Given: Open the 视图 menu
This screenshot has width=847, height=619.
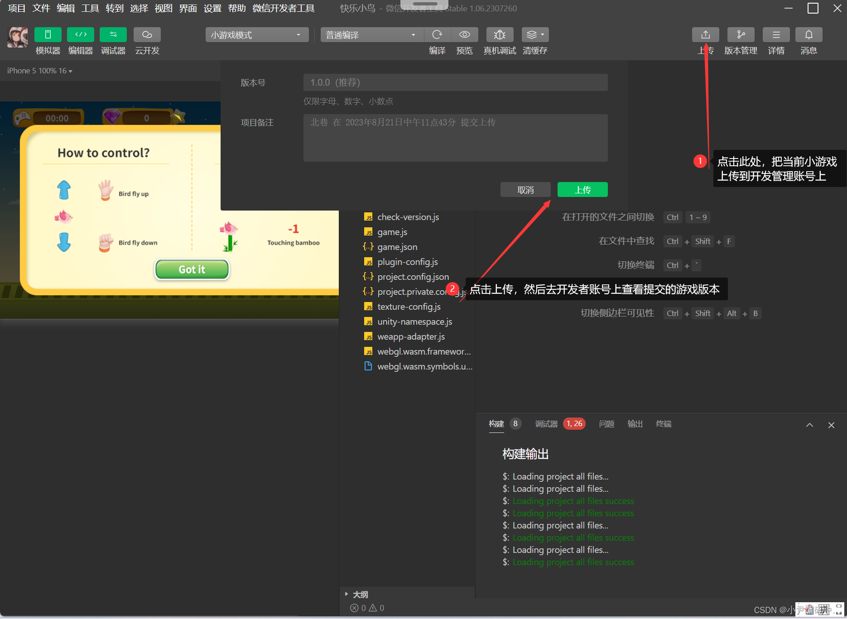Looking at the screenshot, I should 164,8.
